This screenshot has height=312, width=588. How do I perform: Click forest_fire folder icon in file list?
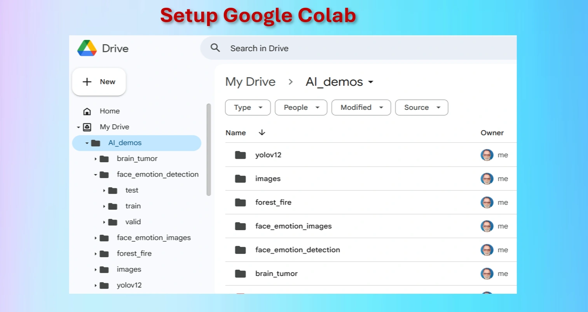(241, 203)
